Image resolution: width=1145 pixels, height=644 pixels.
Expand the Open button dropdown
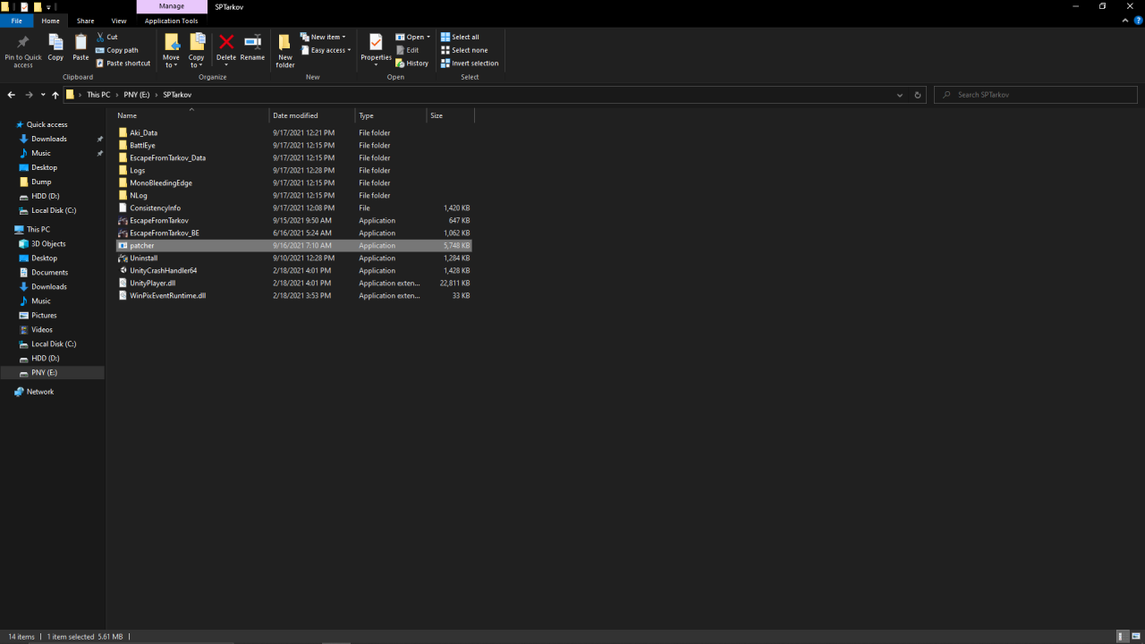point(428,37)
